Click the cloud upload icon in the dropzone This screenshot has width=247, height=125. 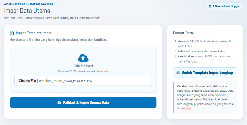click(x=83, y=58)
